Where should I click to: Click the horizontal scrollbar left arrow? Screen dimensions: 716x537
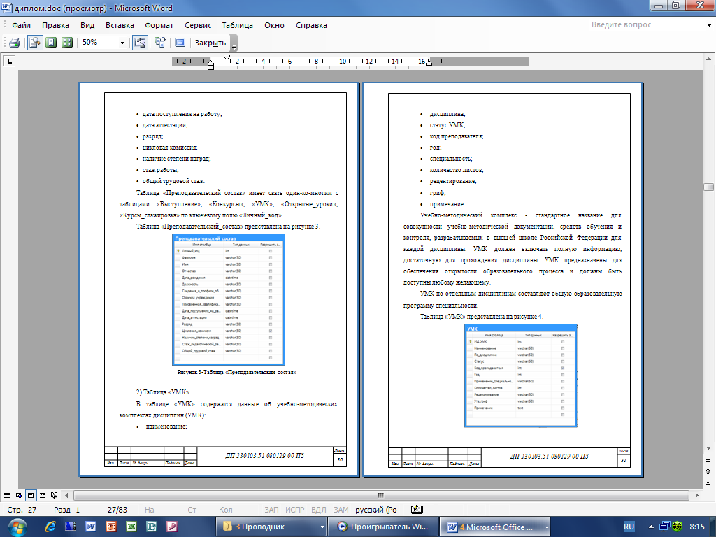coord(66,495)
